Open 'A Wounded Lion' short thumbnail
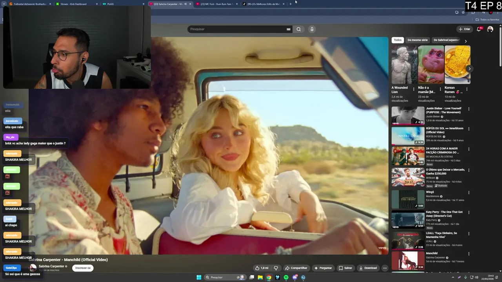502x282 pixels. coord(404,65)
